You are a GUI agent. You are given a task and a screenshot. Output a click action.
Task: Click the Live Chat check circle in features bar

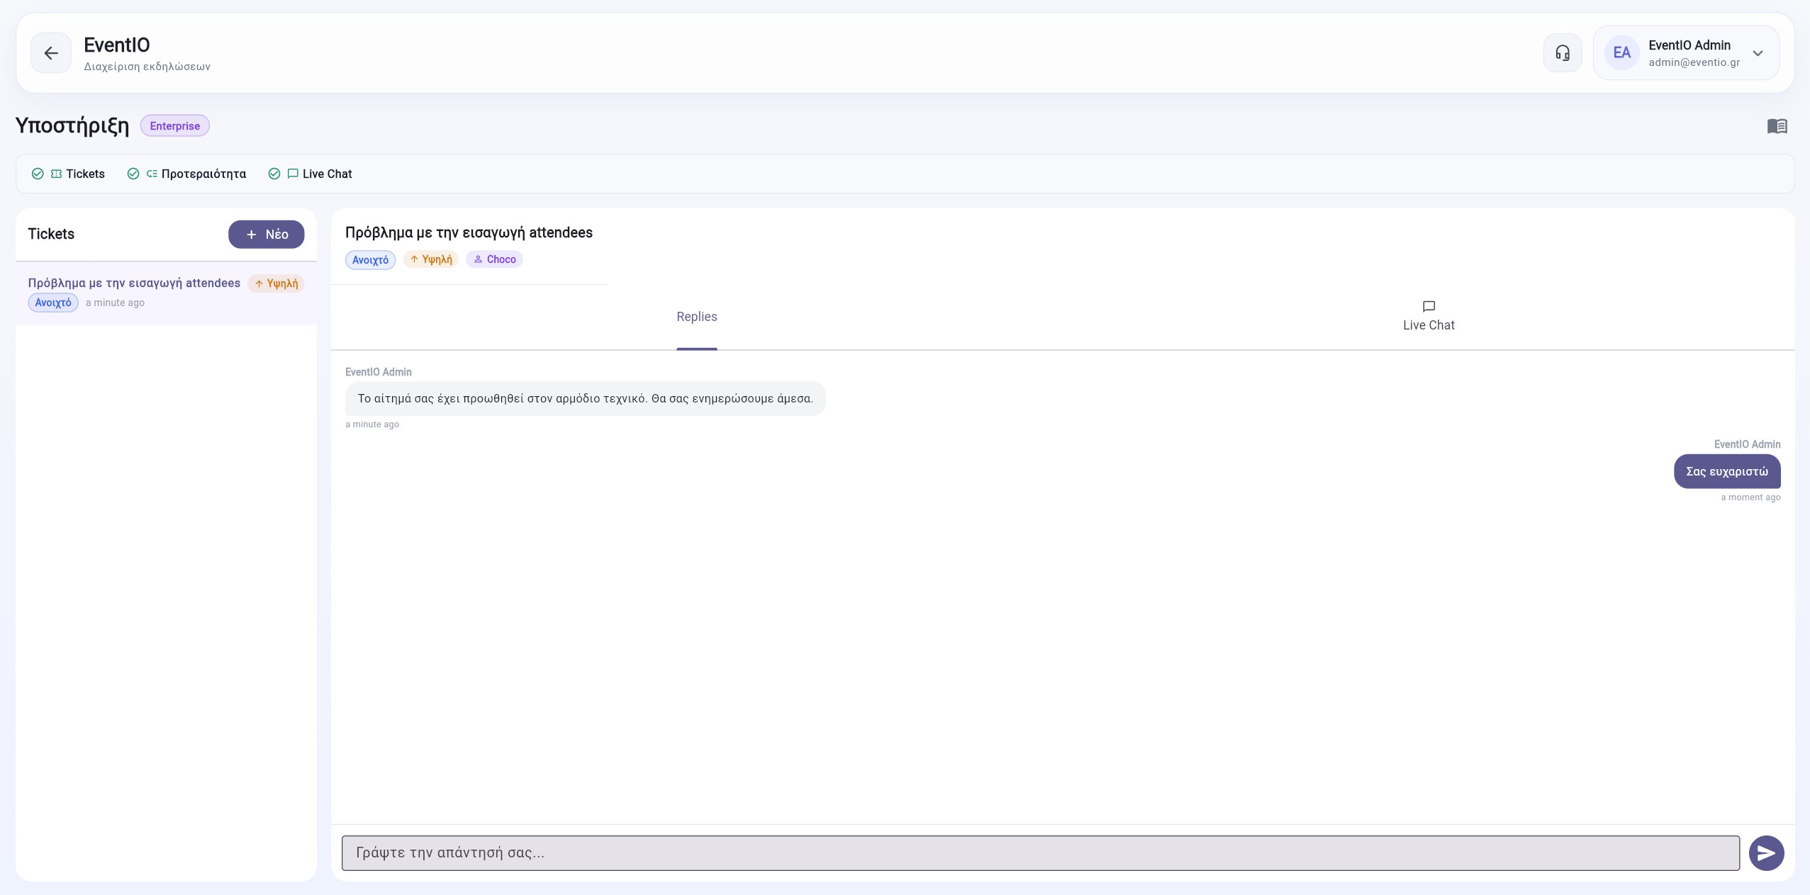[x=274, y=174]
